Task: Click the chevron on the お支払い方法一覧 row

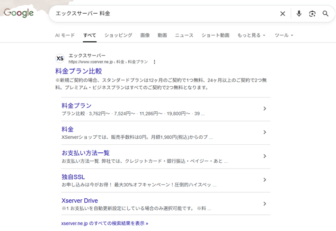Action: click(265, 156)
